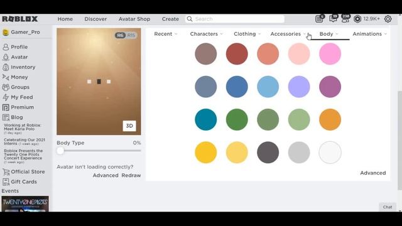Choose the royal blue skin color swatch
This screenshot has height=226, width=402.
point(237,87)
